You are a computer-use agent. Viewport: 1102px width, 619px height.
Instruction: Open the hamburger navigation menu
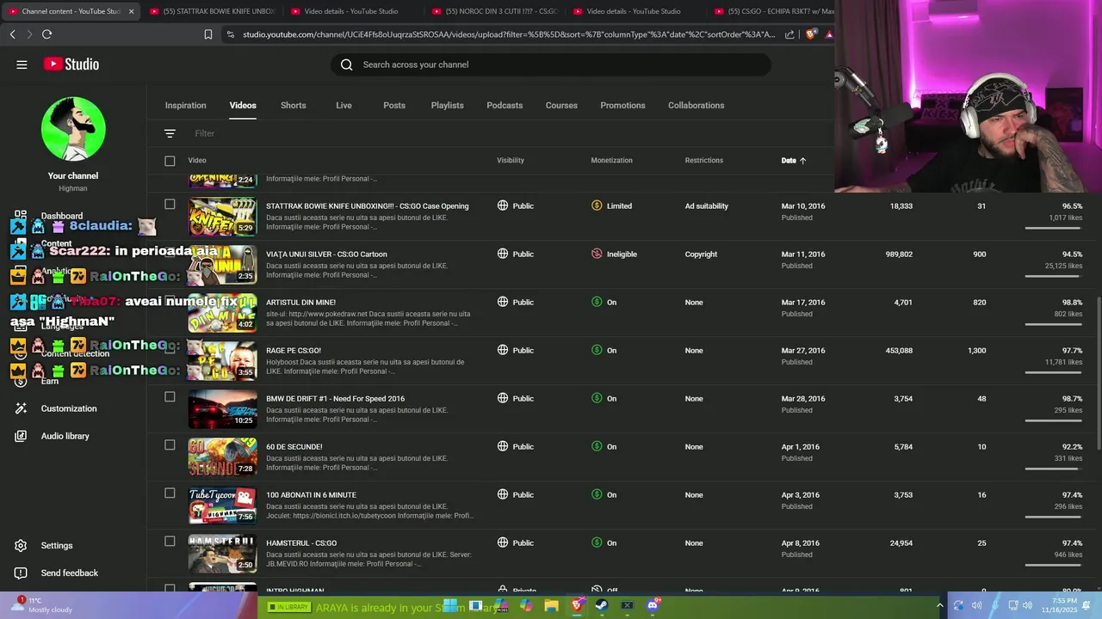(22, 64)
